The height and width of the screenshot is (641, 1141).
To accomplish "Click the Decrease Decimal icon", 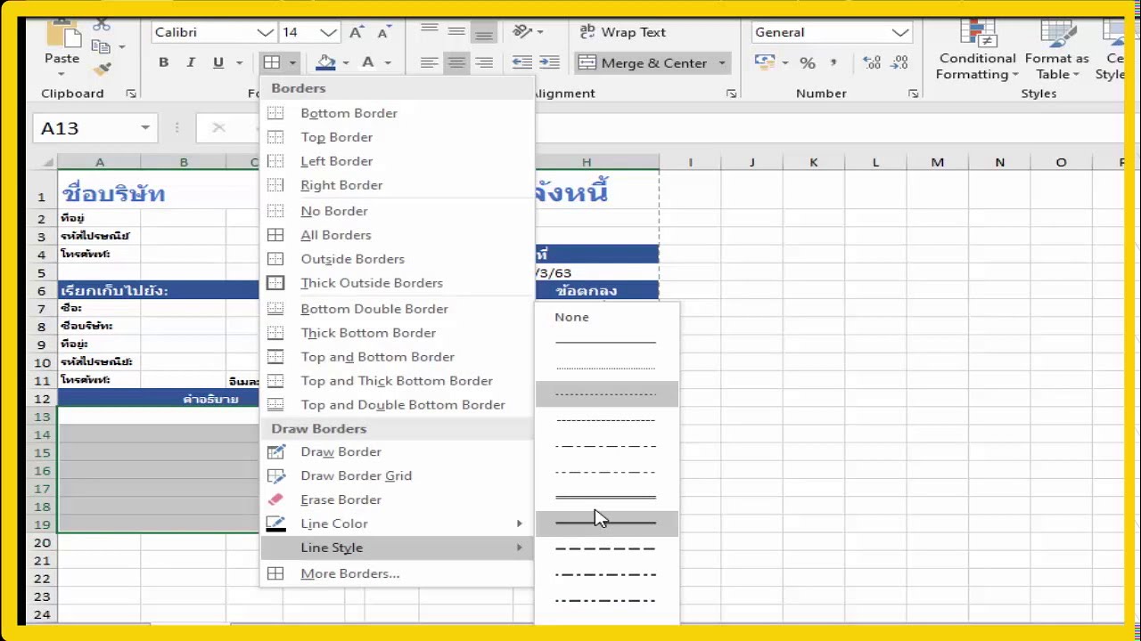I will point(899,62).
